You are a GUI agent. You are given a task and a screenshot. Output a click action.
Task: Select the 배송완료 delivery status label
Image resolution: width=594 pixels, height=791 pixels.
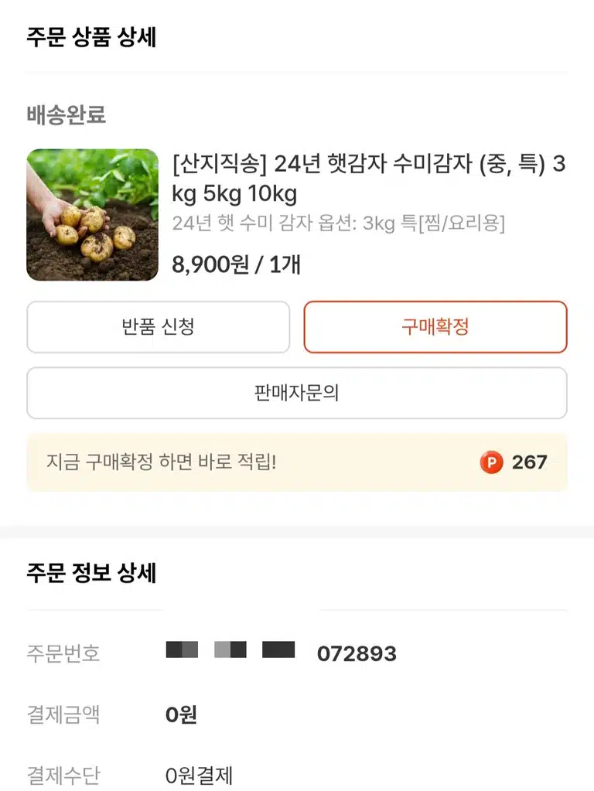pos(66,115)
